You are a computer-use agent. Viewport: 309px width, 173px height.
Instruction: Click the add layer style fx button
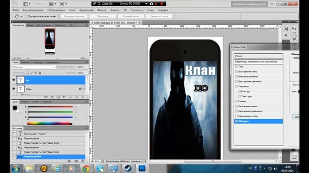tap(52, 97)
